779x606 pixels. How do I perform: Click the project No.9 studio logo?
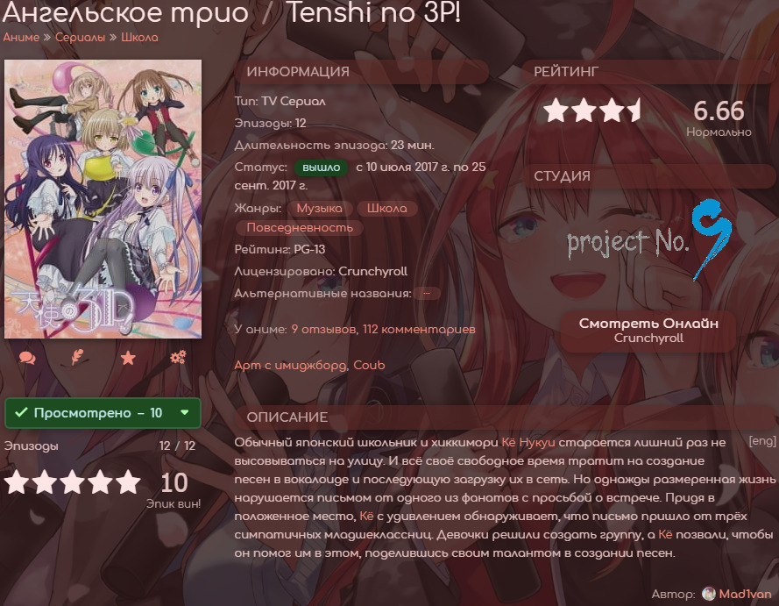[x=650, y=240]
